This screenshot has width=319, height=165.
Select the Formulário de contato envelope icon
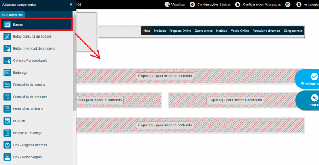click(7, 85)
